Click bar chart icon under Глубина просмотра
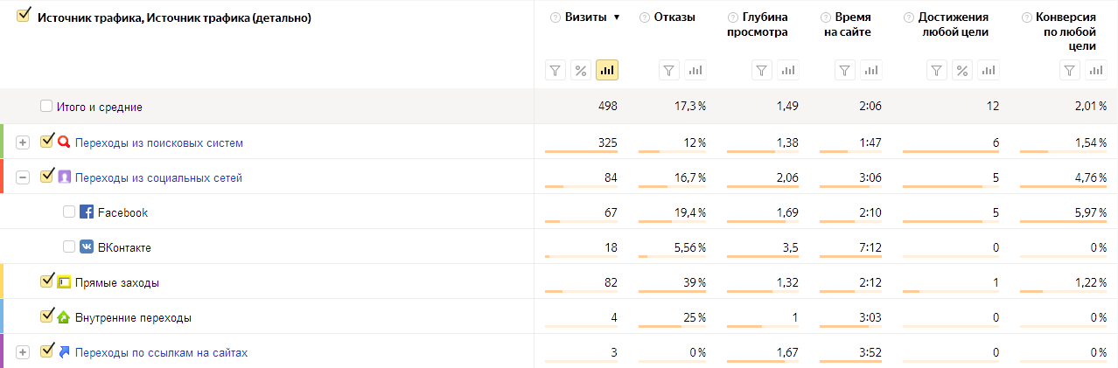The height and width of the screenshot is (368, 1118). click(x=788, y=71)
